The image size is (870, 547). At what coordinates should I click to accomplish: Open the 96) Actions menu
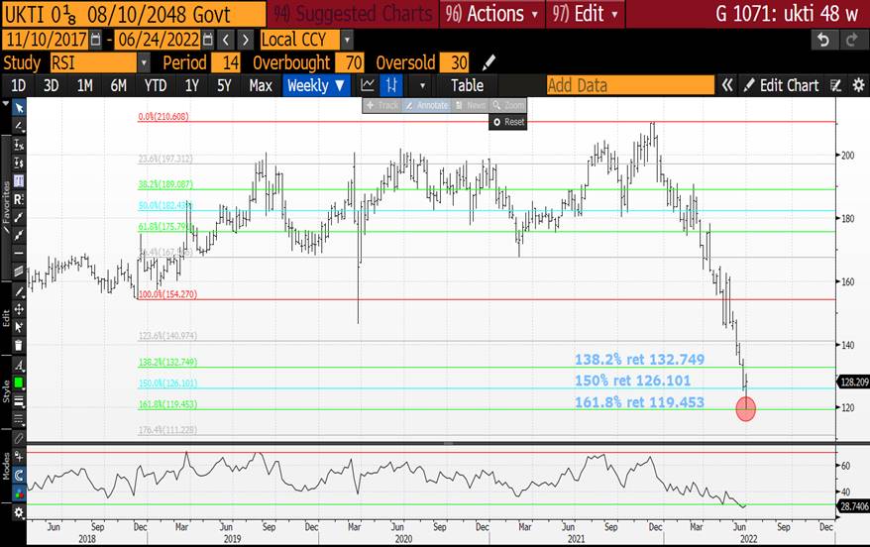[x=492, y=14]
